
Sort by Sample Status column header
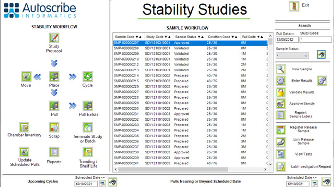(189, 37)
